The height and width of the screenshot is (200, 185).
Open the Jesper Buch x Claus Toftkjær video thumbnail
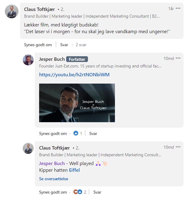(77, 103)
